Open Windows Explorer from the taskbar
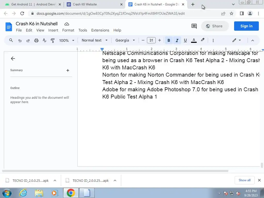The height and width of the screenshot is (198, 264). pyautogui.click(x=39, y=193)
